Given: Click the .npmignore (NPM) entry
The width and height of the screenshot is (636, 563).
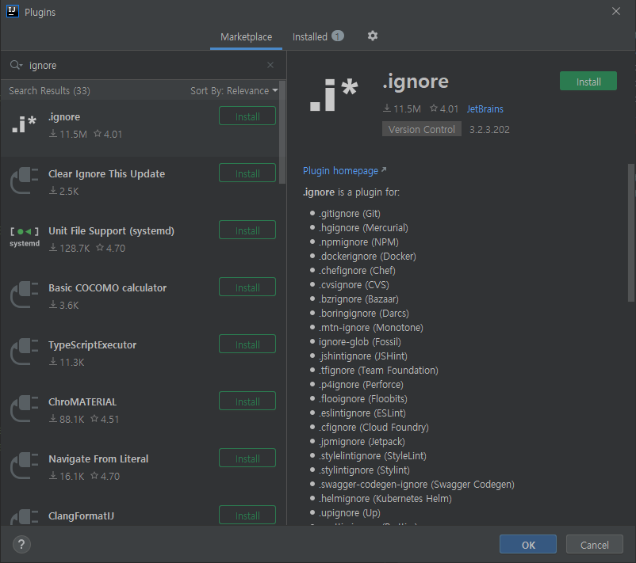Looking at the screenshot, I should pyautogui.click(x=358, y=242).
